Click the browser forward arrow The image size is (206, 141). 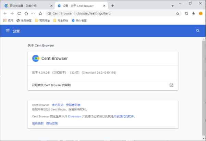12,13
